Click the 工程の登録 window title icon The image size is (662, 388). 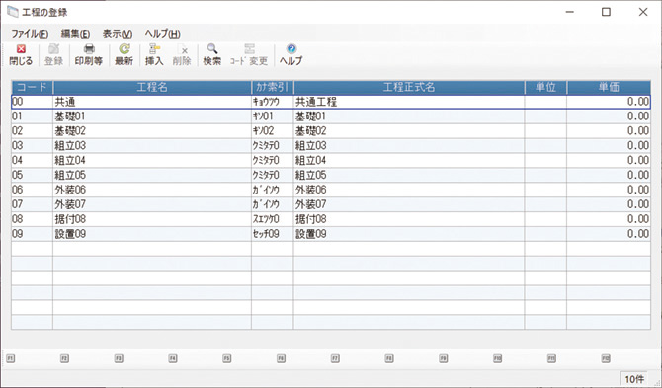coord(13,12)
